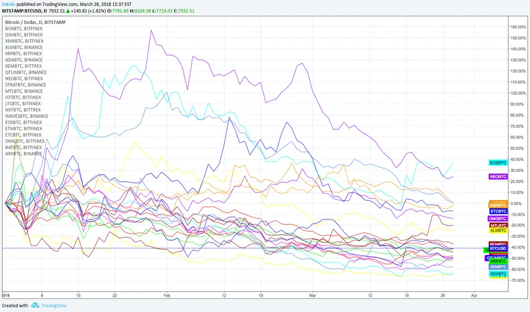Click the BCHBTC red scale label
Screen dimensions: 530x312
coord(498,243)
